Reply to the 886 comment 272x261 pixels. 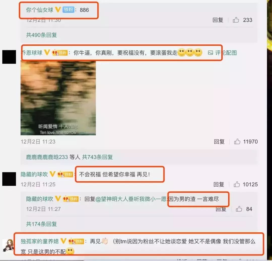pyautogui.click(x=218, y=20)
